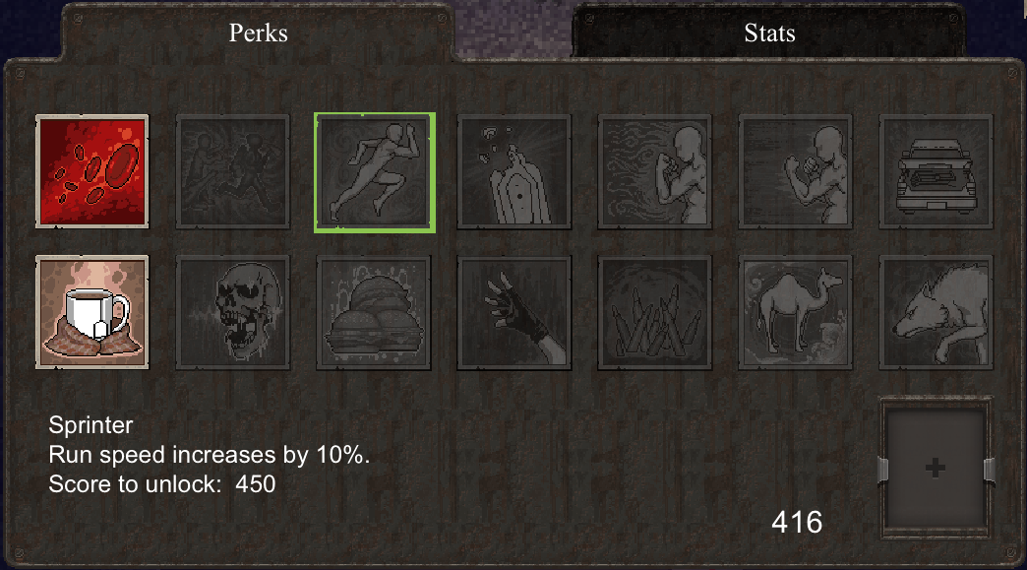
Task: Pick the boxer fists-up perk without swirls
Action: coord(795,171)
